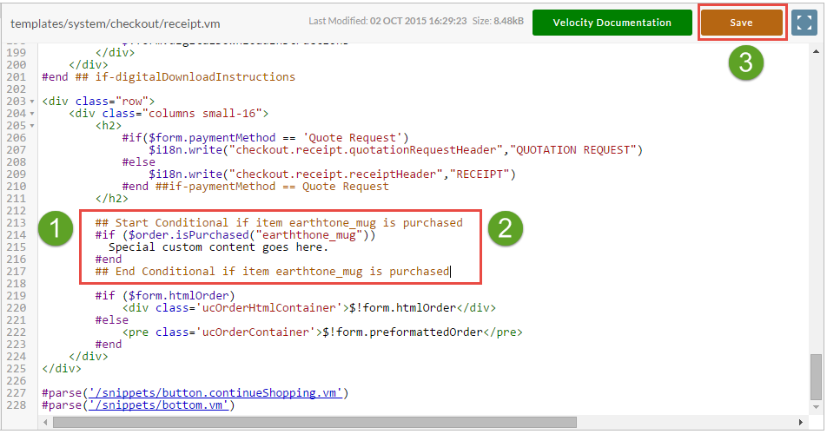The height and width of the screenshot is (434, 827).
Task: Click the Save button
Action: pyautogui.click(x=741, y=23)
